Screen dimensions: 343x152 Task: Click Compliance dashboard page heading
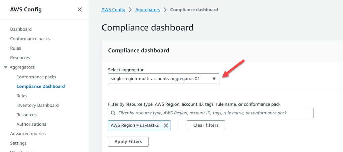tap(147, 28)
